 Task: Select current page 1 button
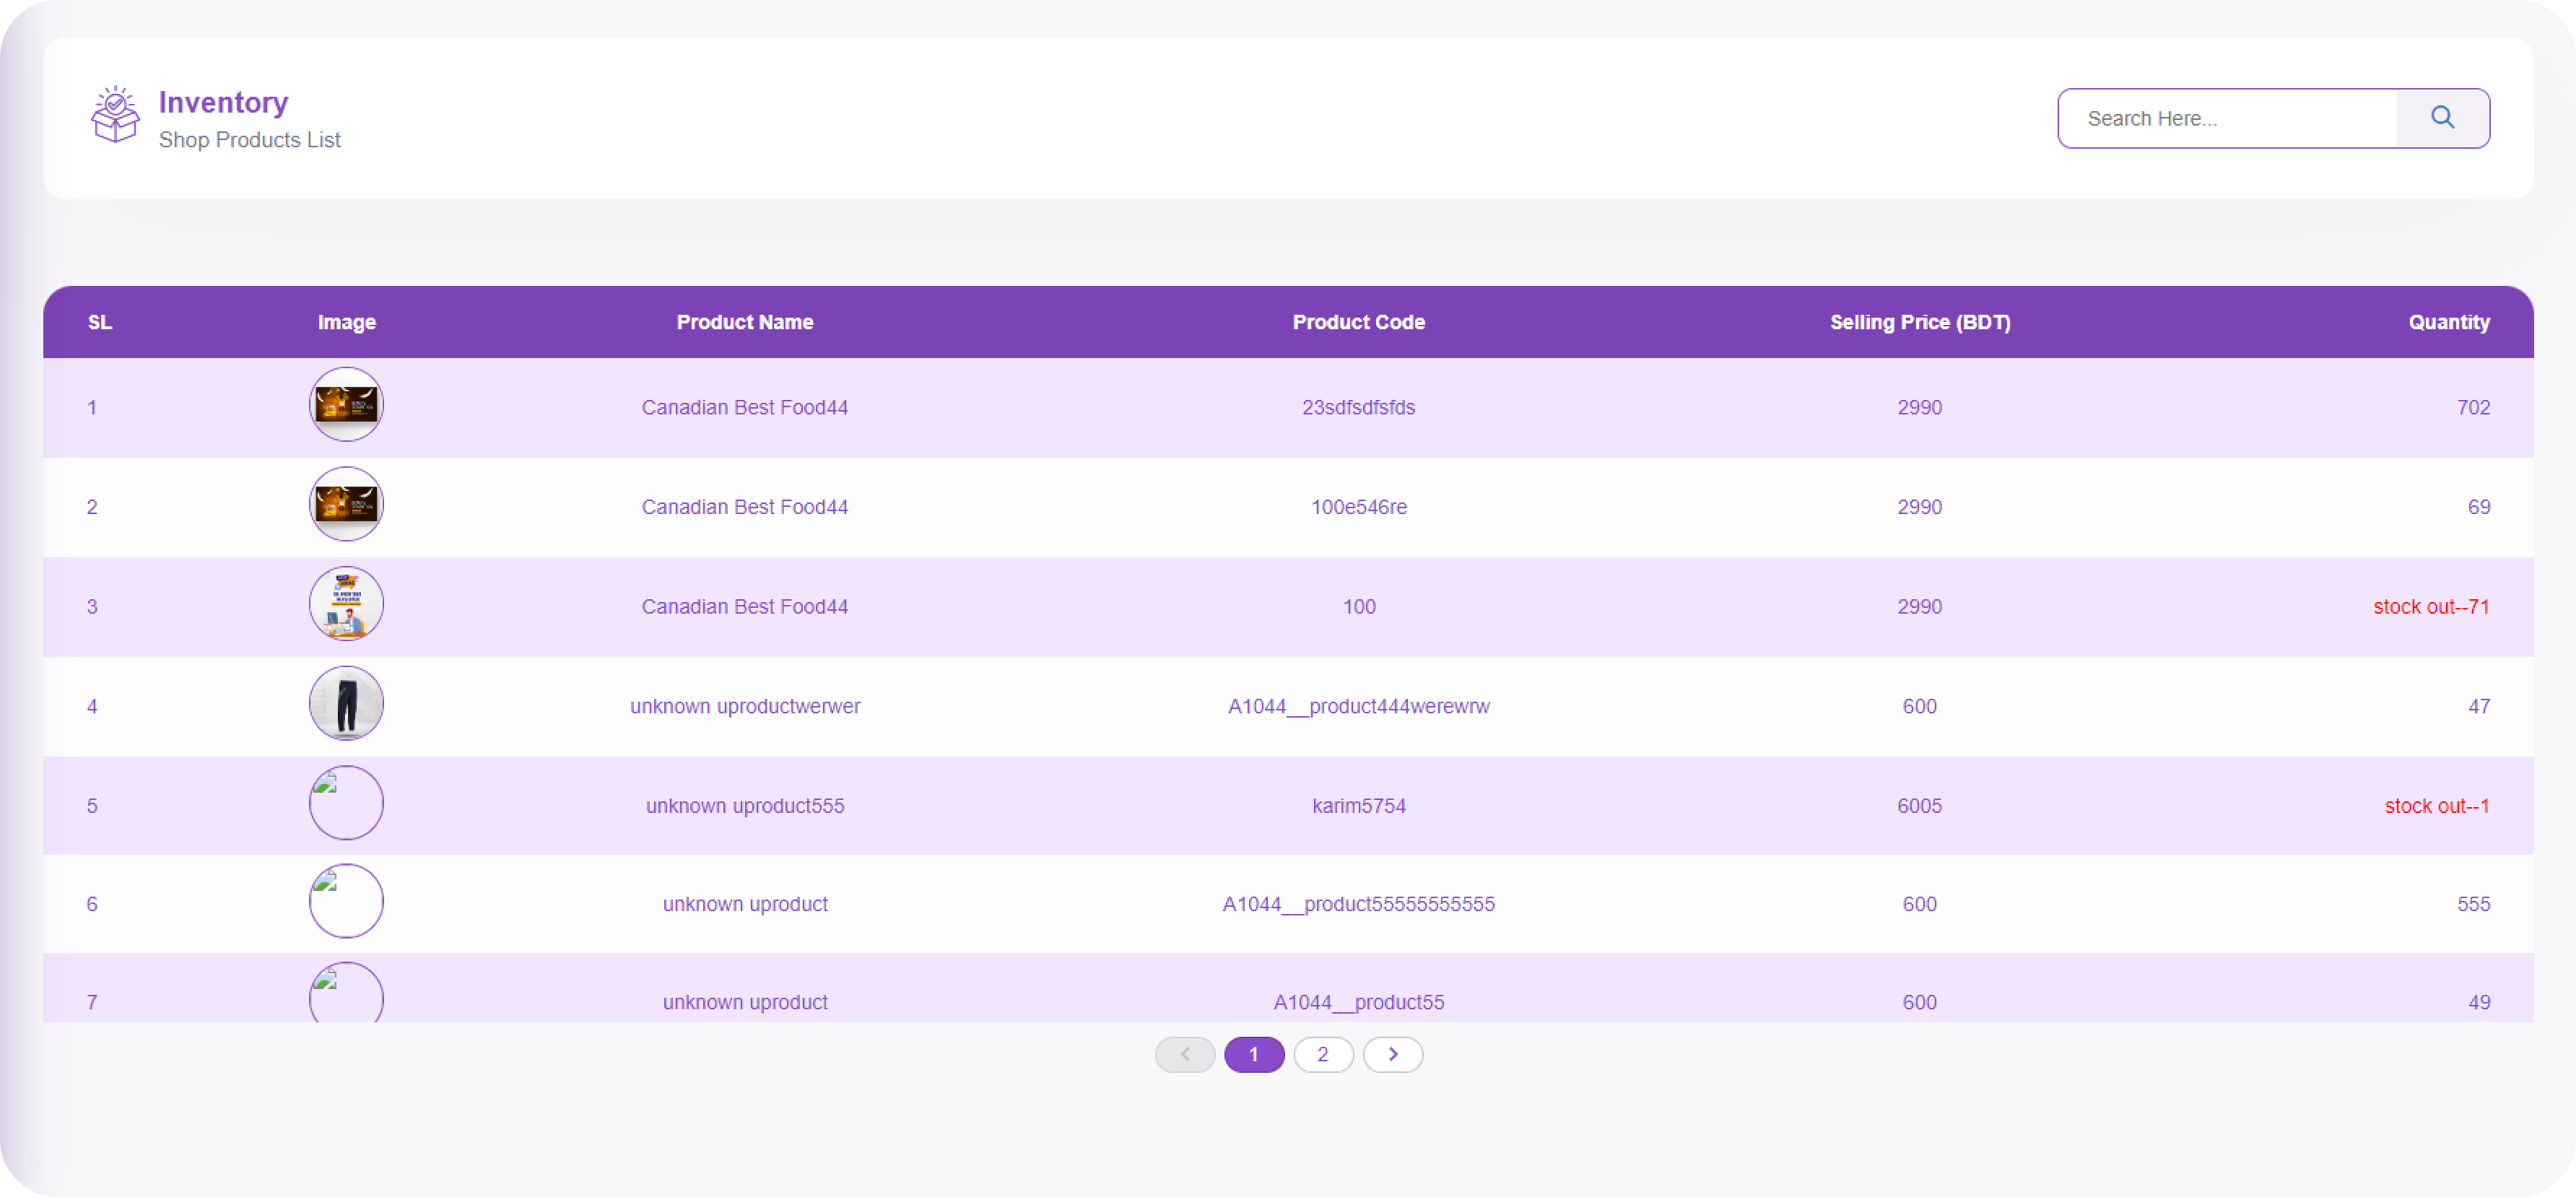pos(1253,1054)
